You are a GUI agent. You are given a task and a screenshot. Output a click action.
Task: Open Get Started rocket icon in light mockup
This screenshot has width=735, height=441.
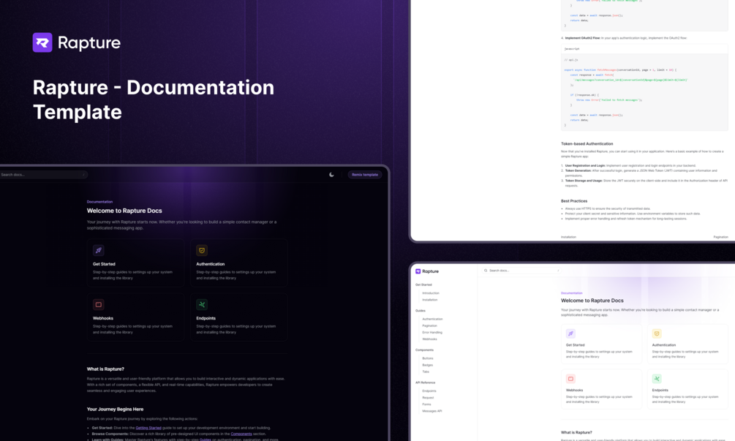pyautogui.click(x=570, y=333)
